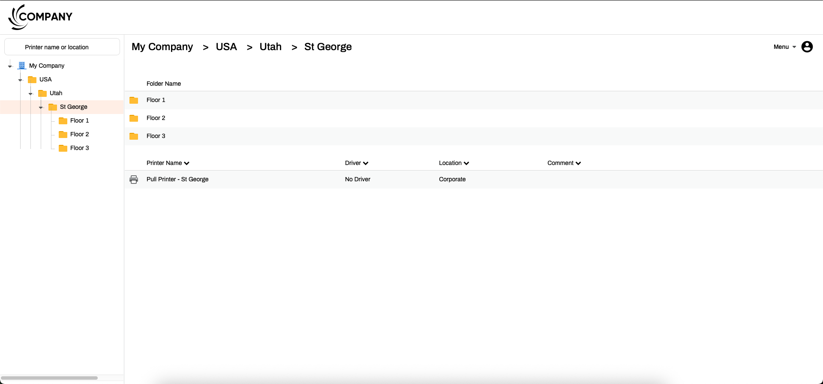Screen dimensions: 823x384
Task: Open the Menu dropdown
Action: [x=784, y=47]
